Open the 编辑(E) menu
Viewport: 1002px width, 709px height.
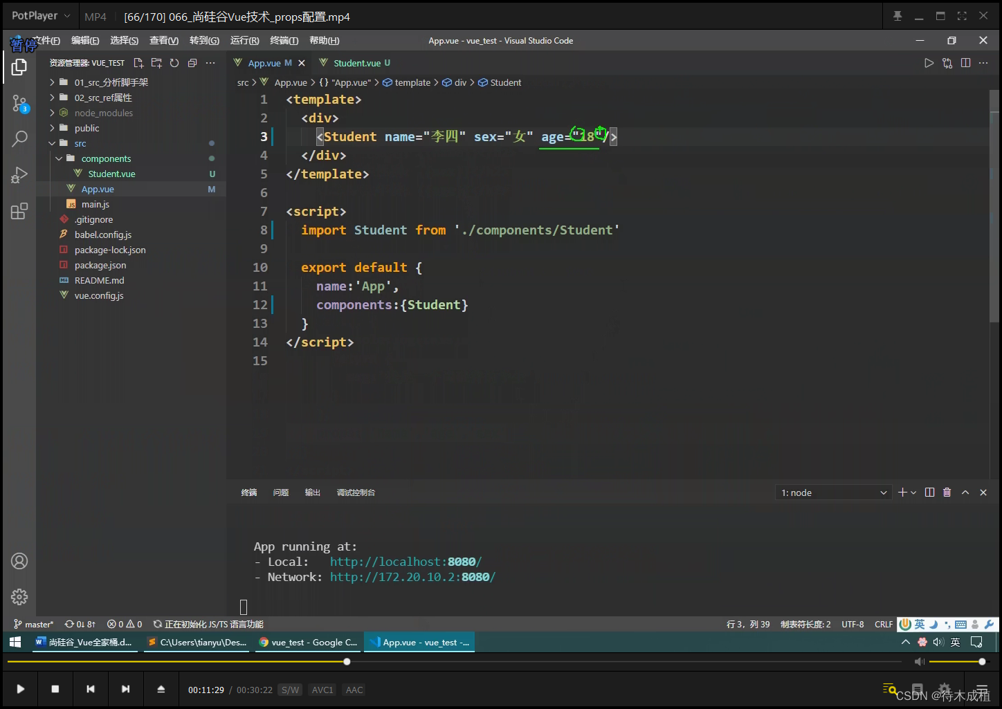click(x=85, y=41)
